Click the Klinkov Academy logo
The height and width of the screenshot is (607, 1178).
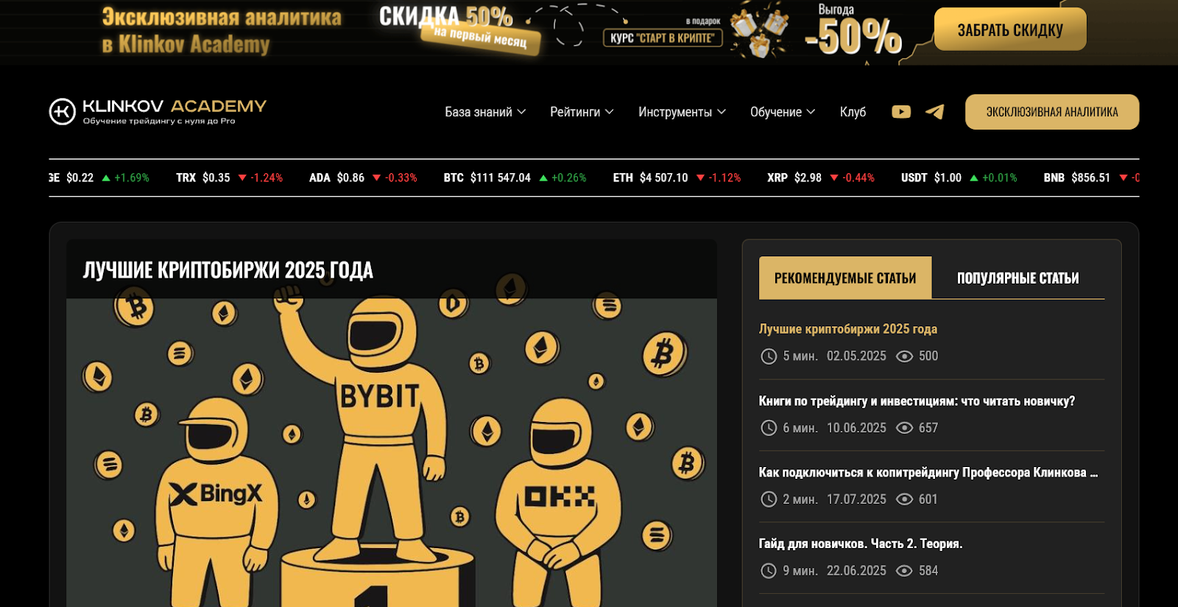158,112
